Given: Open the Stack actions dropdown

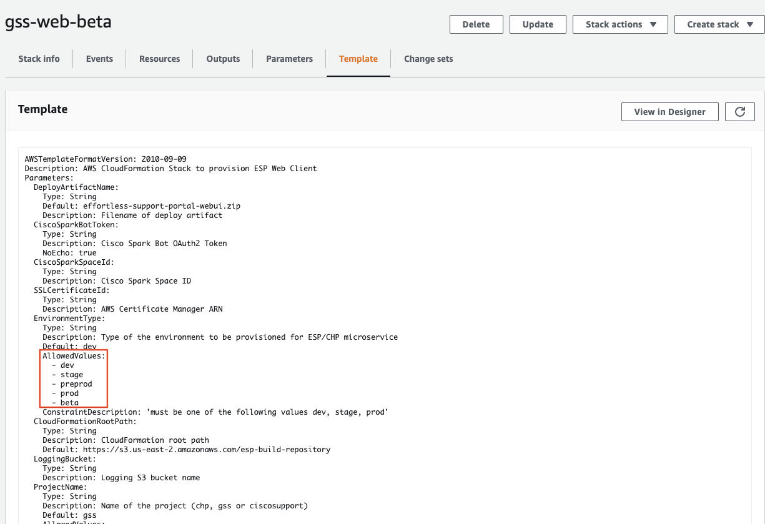Looking at the screenshot, I should coord(621,24).
